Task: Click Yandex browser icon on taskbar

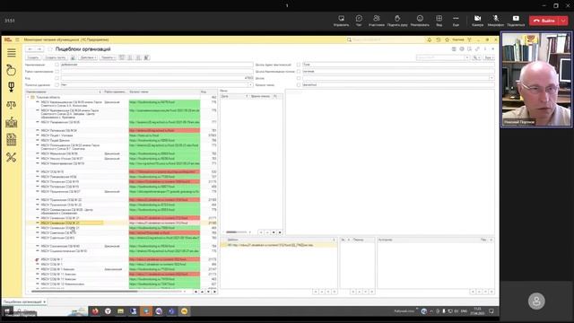Action: pos(108,311)
